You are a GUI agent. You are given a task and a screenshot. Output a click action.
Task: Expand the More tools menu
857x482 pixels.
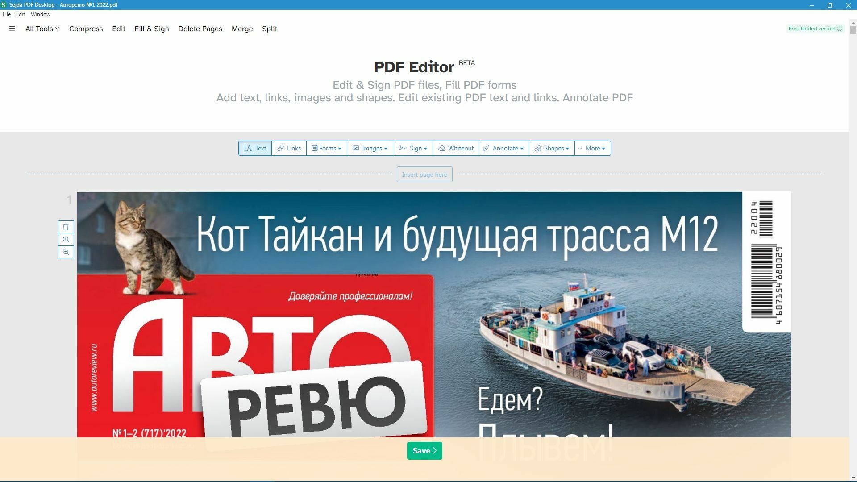click(x=592, y=148)
